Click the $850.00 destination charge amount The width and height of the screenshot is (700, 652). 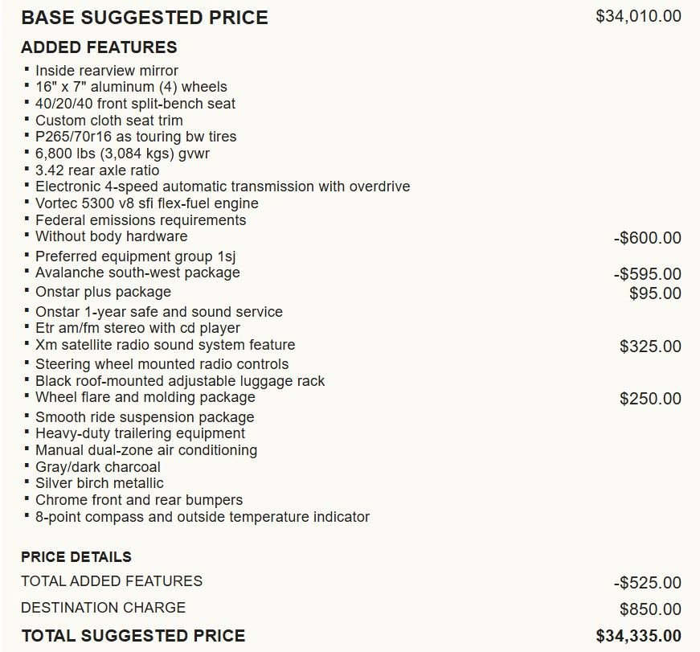point(650,609)
